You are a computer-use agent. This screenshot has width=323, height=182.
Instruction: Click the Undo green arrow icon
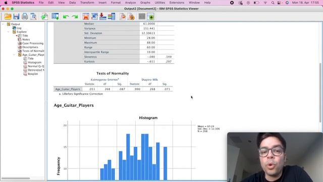pyautogui.click(x=66, y=17)
